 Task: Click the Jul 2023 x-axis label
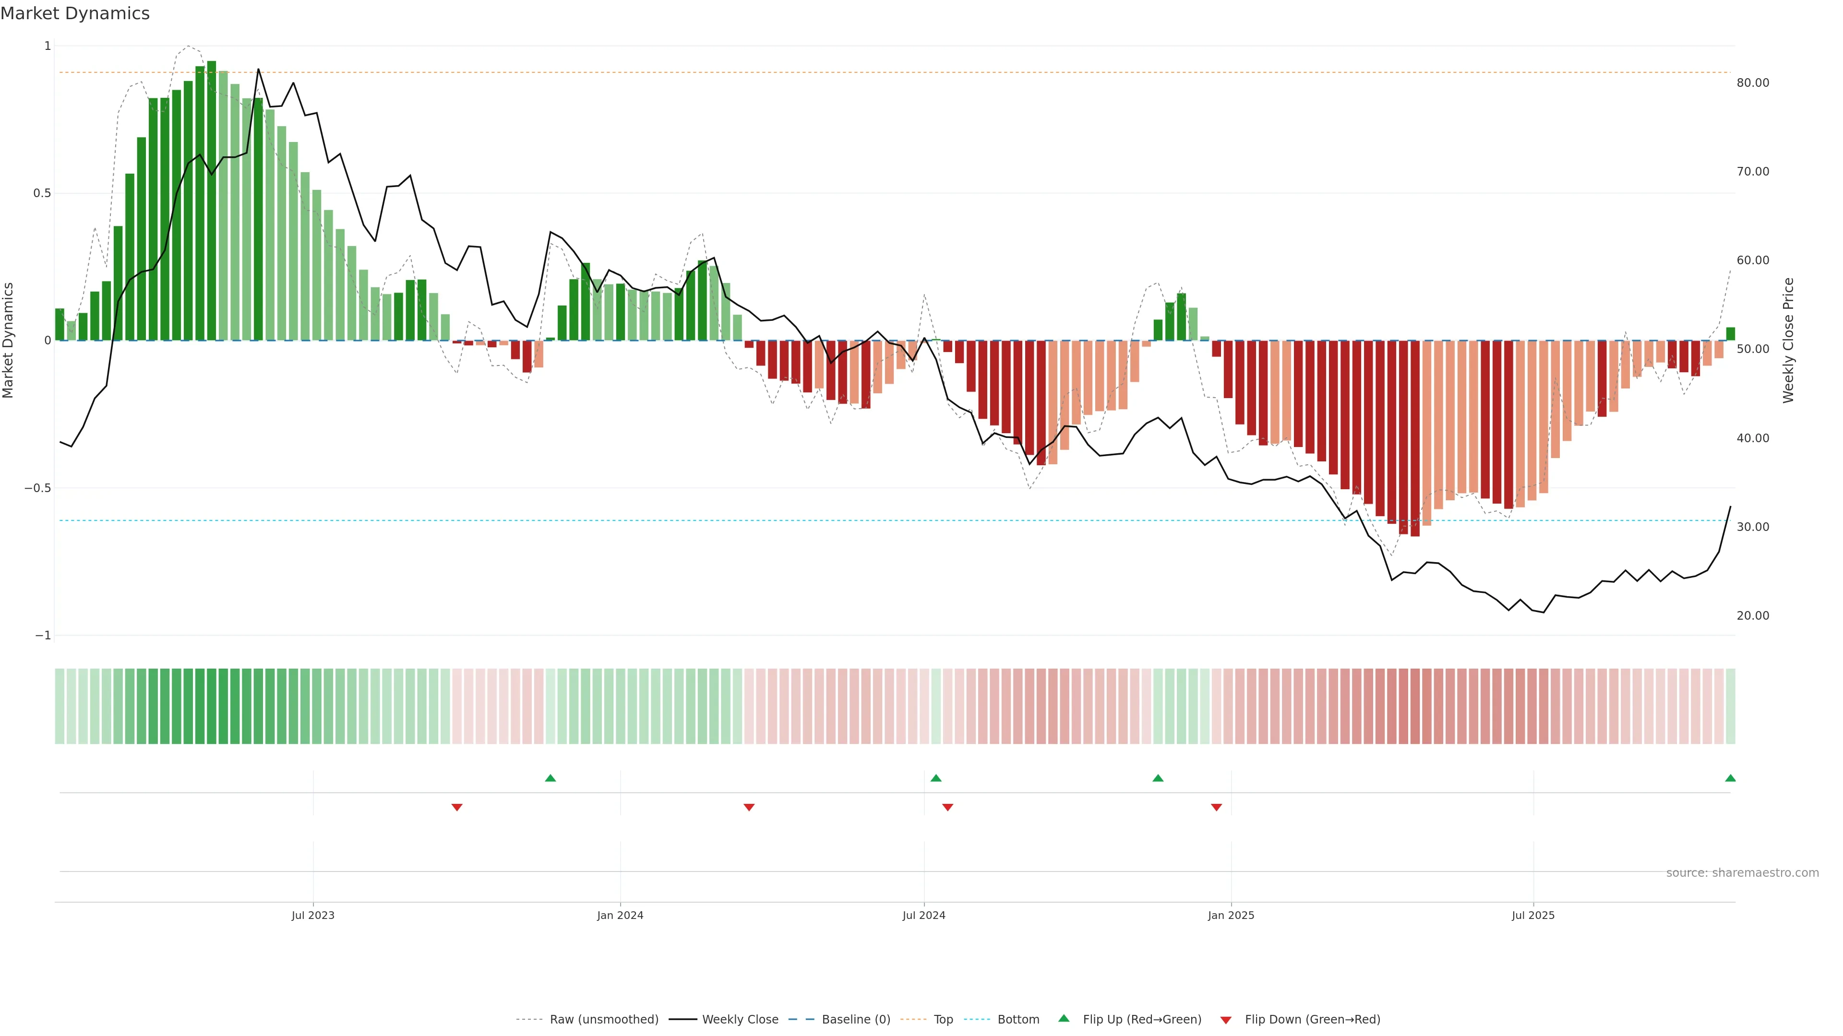coord(312,915)
